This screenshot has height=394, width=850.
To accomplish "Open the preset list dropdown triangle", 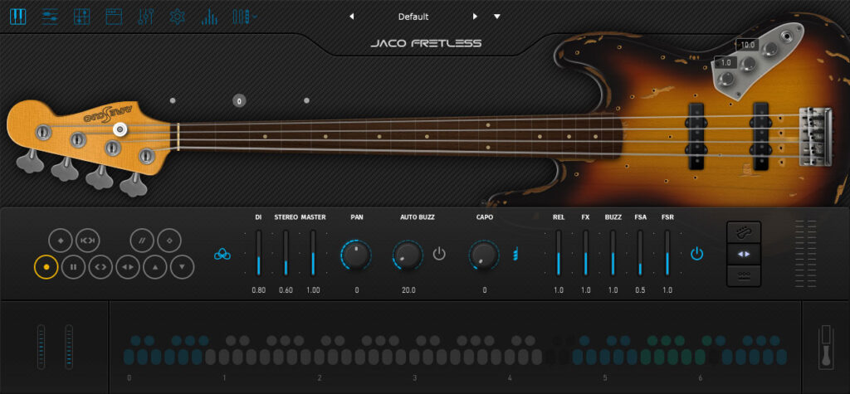I will coord(497,17).
